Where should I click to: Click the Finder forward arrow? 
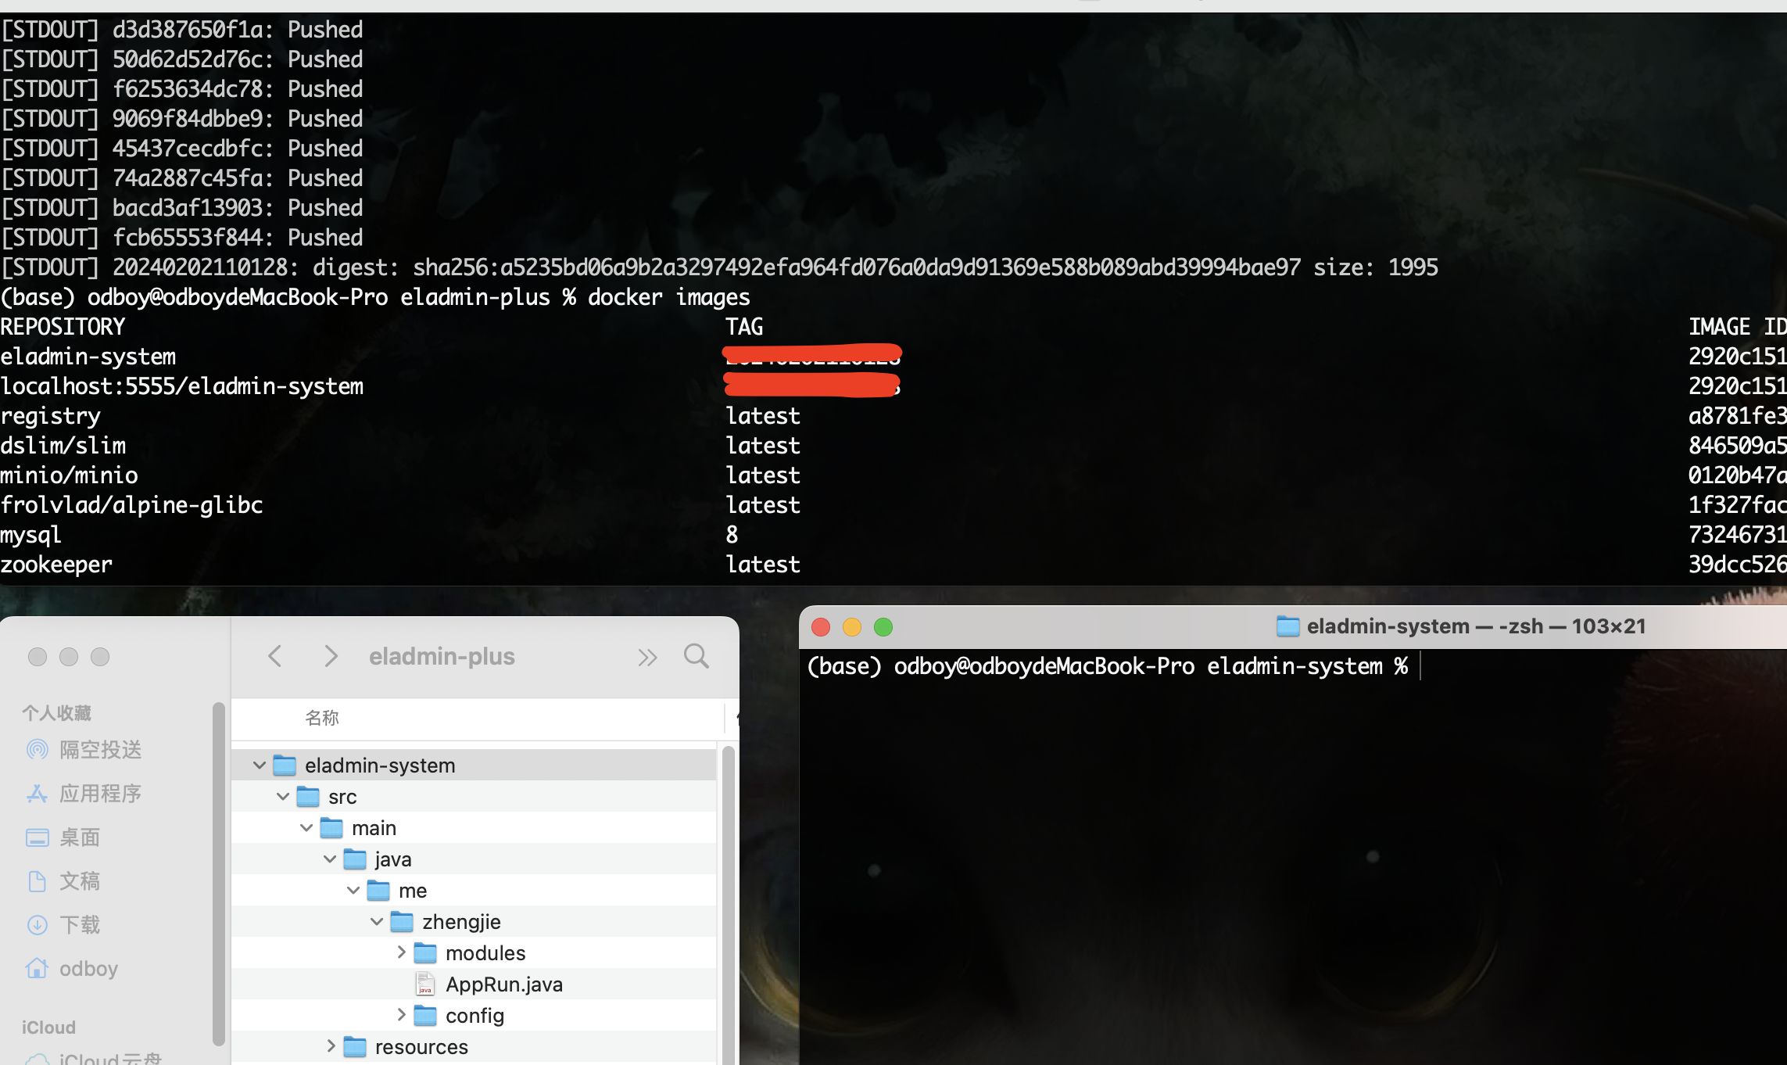(331, 656)
